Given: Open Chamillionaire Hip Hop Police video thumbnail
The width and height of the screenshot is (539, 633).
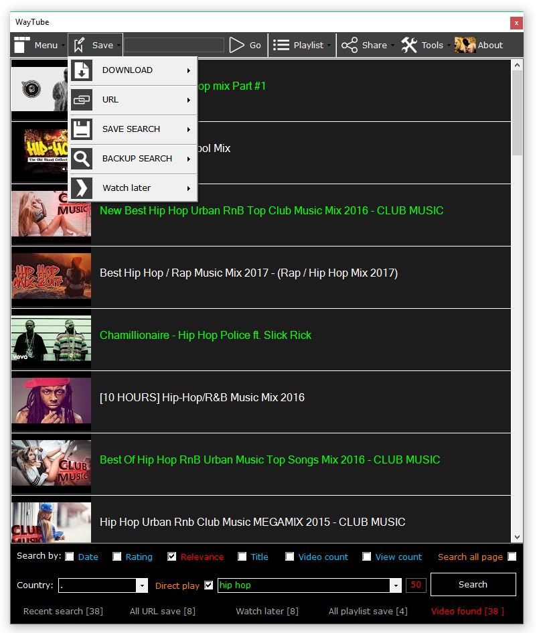Looking at the screenshot, I should 52,340.
